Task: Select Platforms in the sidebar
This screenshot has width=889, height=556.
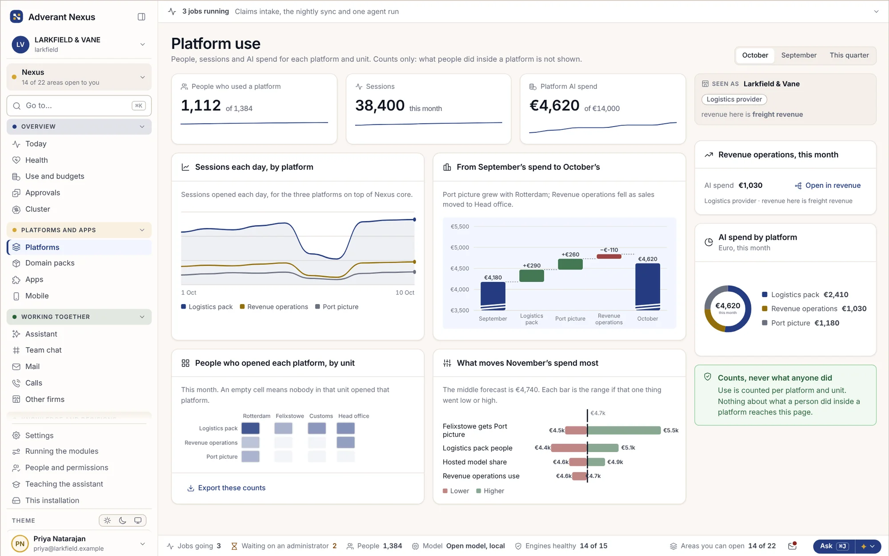Action: tap(79, 247)
